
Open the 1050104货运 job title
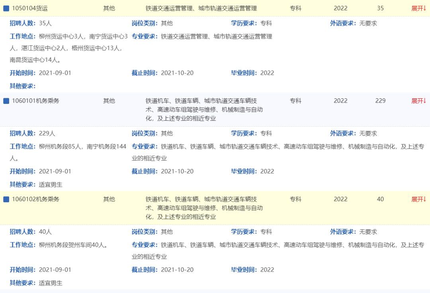[29, 8]
